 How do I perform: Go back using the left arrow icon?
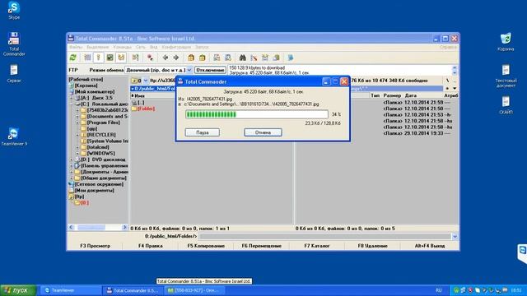tap(165, 58)
